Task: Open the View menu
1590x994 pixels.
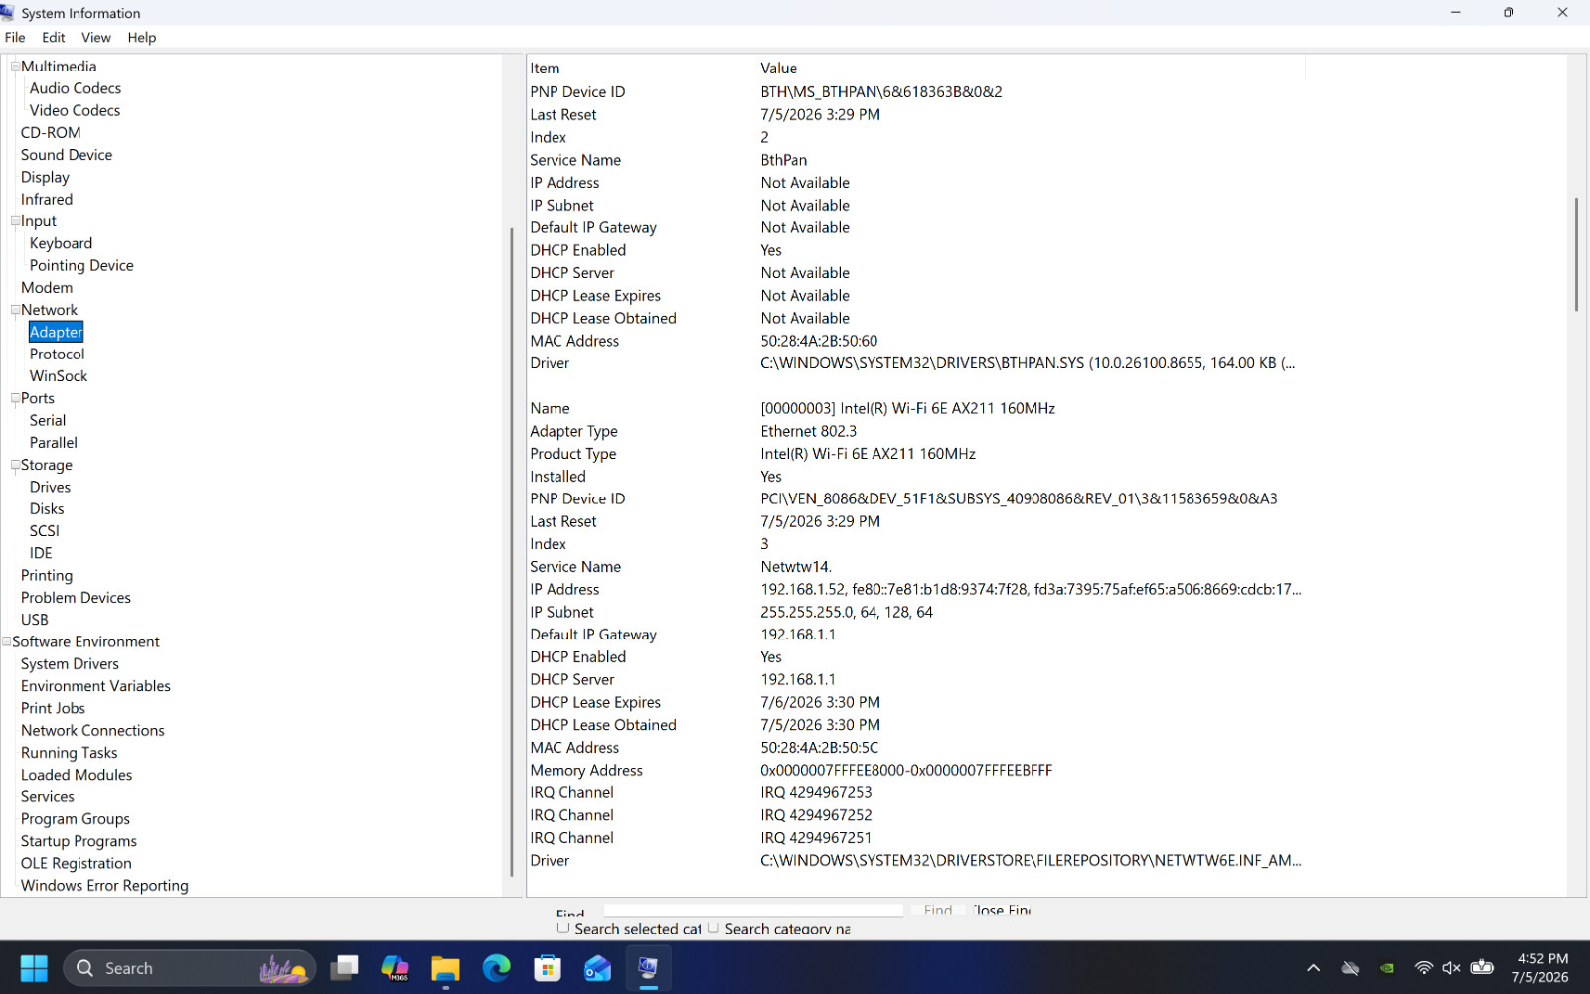Action: [x=96, y=38]
